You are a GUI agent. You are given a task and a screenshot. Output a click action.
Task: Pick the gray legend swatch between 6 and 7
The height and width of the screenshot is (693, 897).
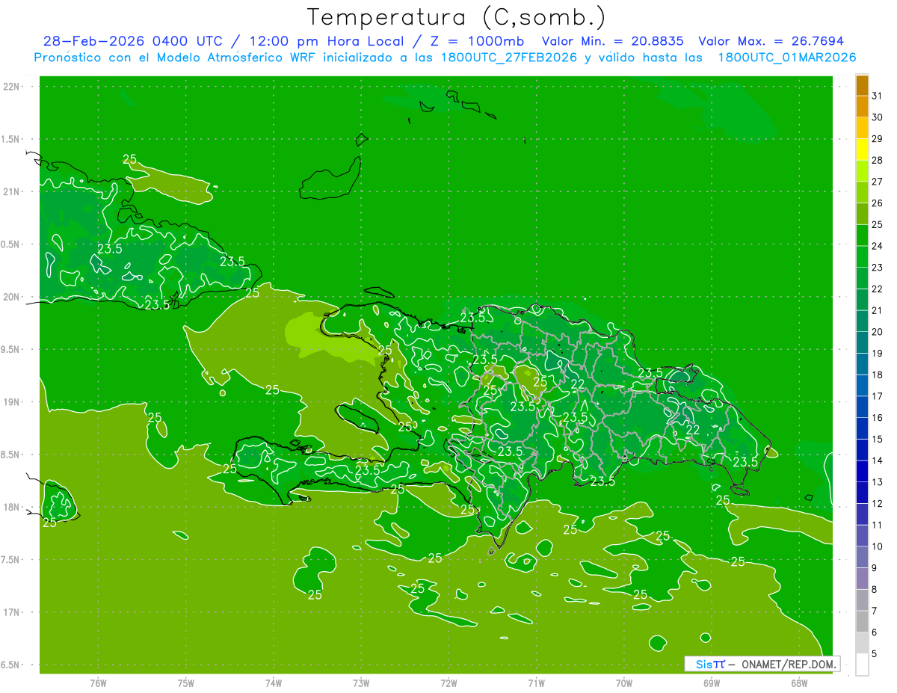tap(862, 622)
